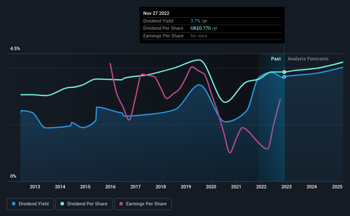Screen dimensions: 350x216
Task: Toggle the Earnings Per Share legend button
Action: (143, 204)
